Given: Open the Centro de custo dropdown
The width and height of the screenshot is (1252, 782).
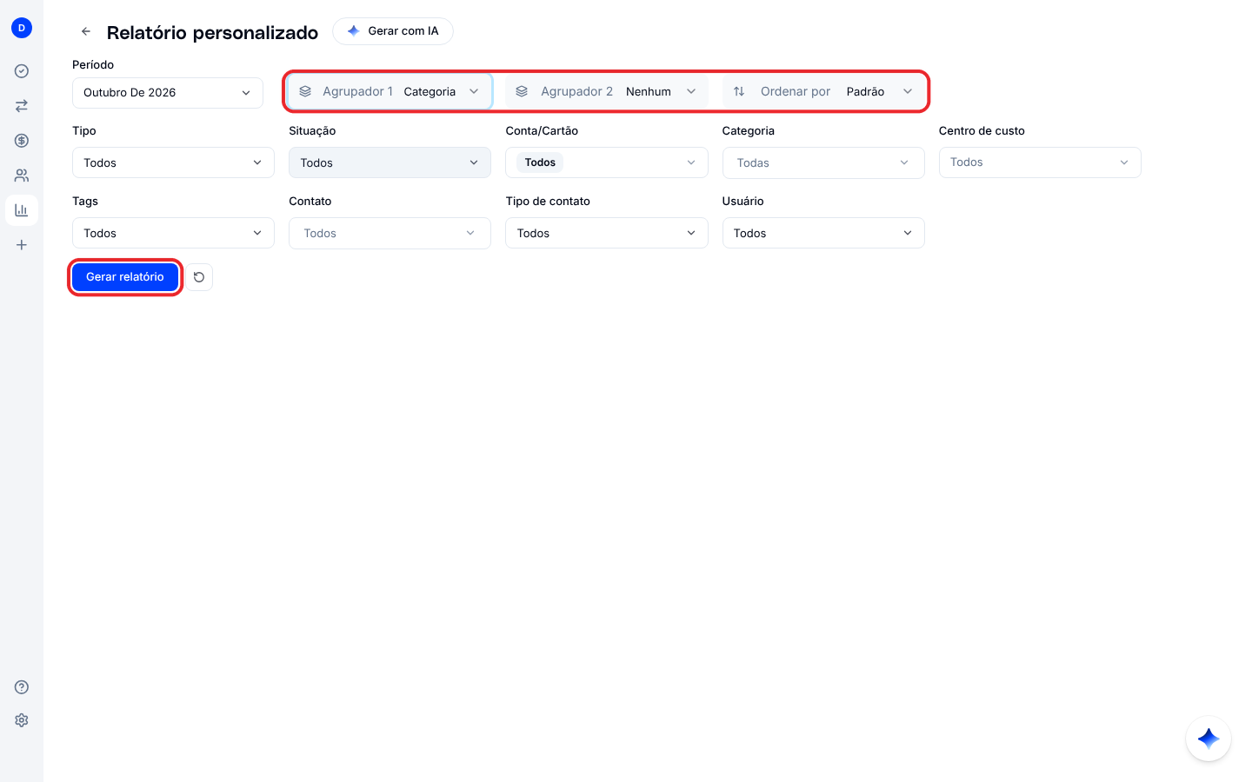Looking at the screenshot, I should (x=1040, y=162).
